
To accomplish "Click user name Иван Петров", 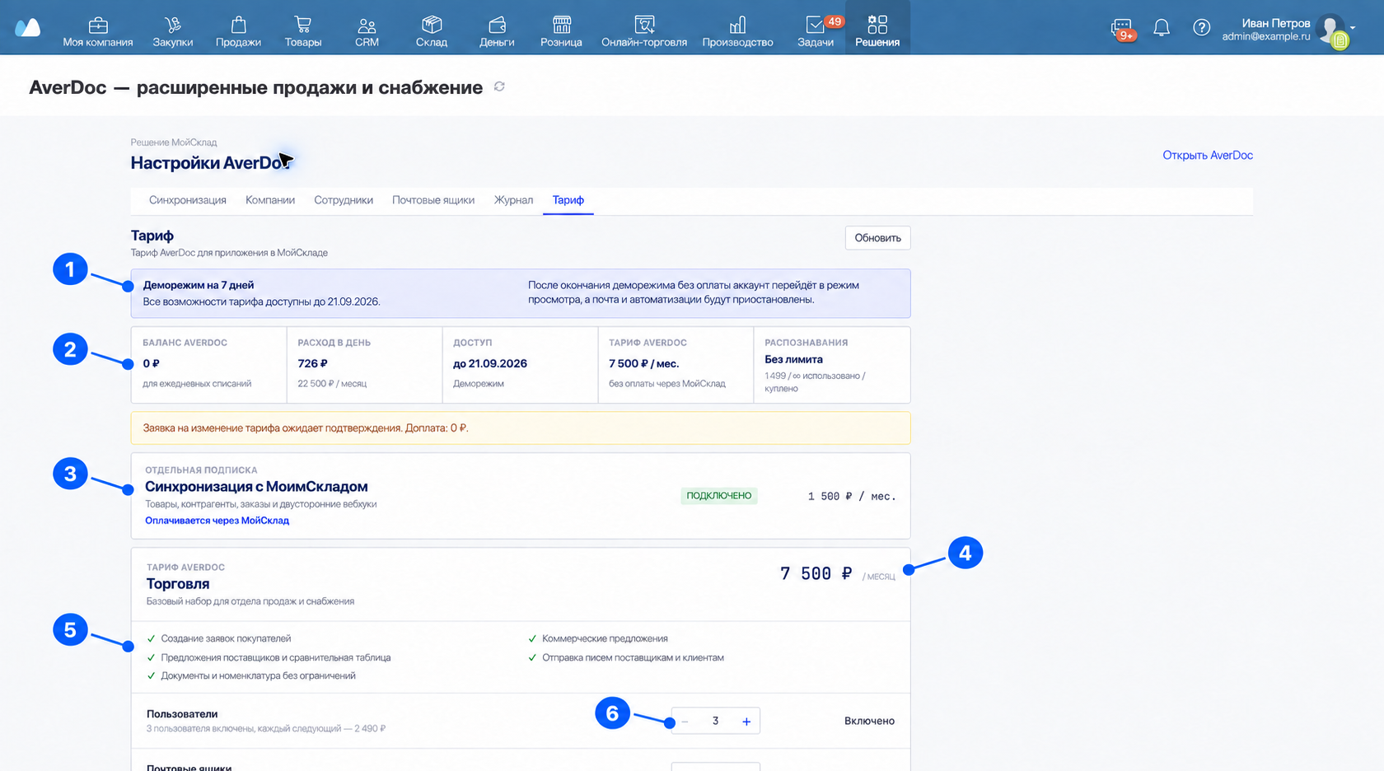I will (1275, 23).
